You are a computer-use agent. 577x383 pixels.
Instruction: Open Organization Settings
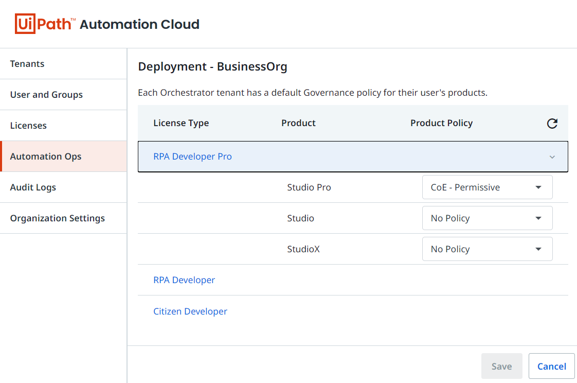[x=63, y=218]
